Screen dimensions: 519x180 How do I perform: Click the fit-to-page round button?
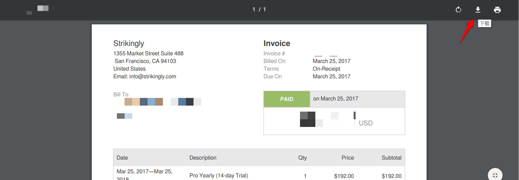495,175
